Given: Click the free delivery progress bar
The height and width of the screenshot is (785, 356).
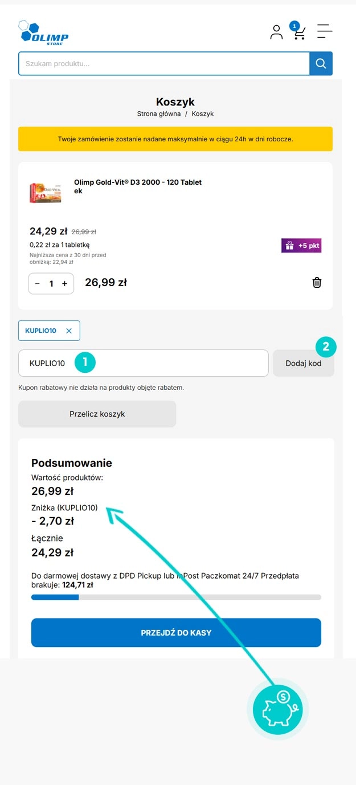Looking at the screenshot, I should point(176,597).
